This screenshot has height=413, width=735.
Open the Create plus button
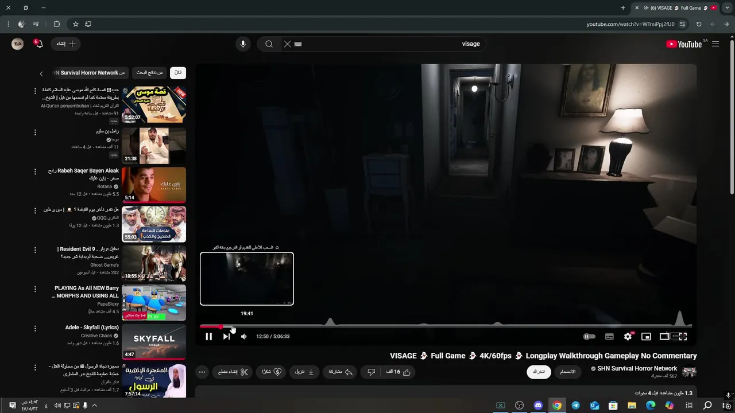66,44
